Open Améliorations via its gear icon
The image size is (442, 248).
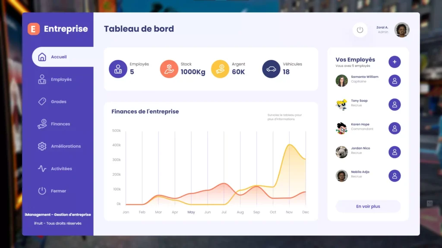(x=42, y=146)
